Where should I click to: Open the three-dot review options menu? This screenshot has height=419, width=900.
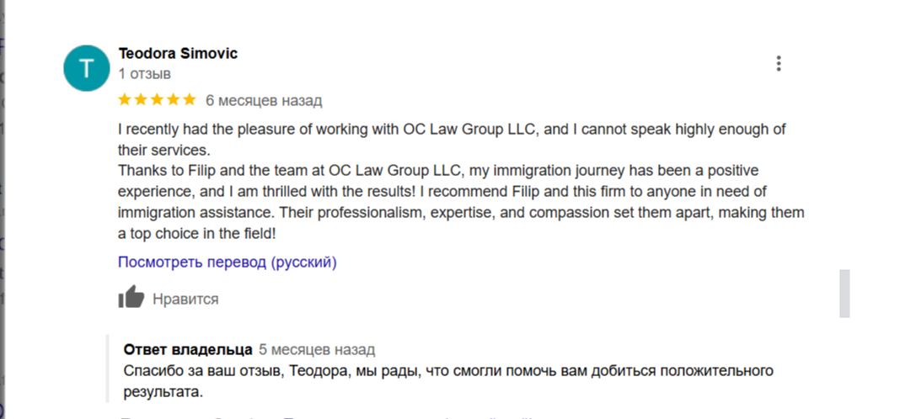[779, 63]
